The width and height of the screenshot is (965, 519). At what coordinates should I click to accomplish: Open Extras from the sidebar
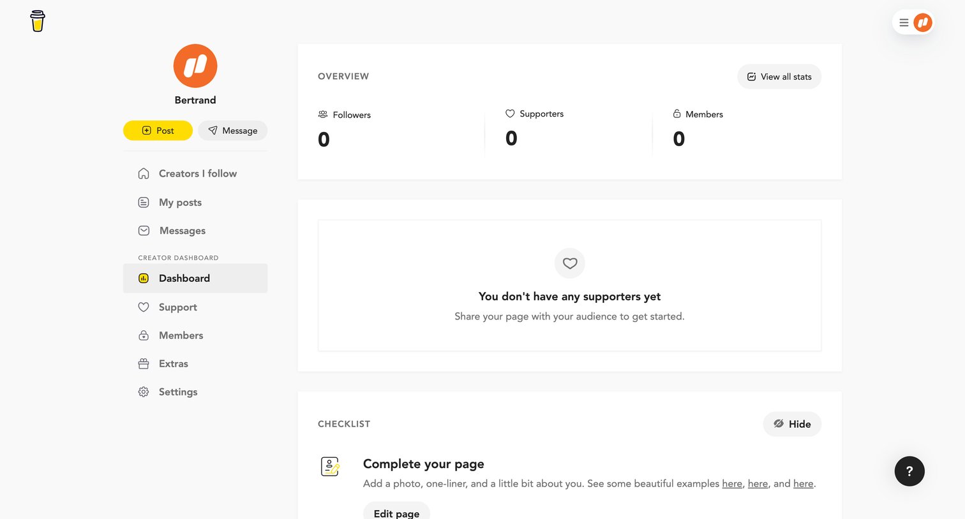pyautogui.click(x=174, y=364)
